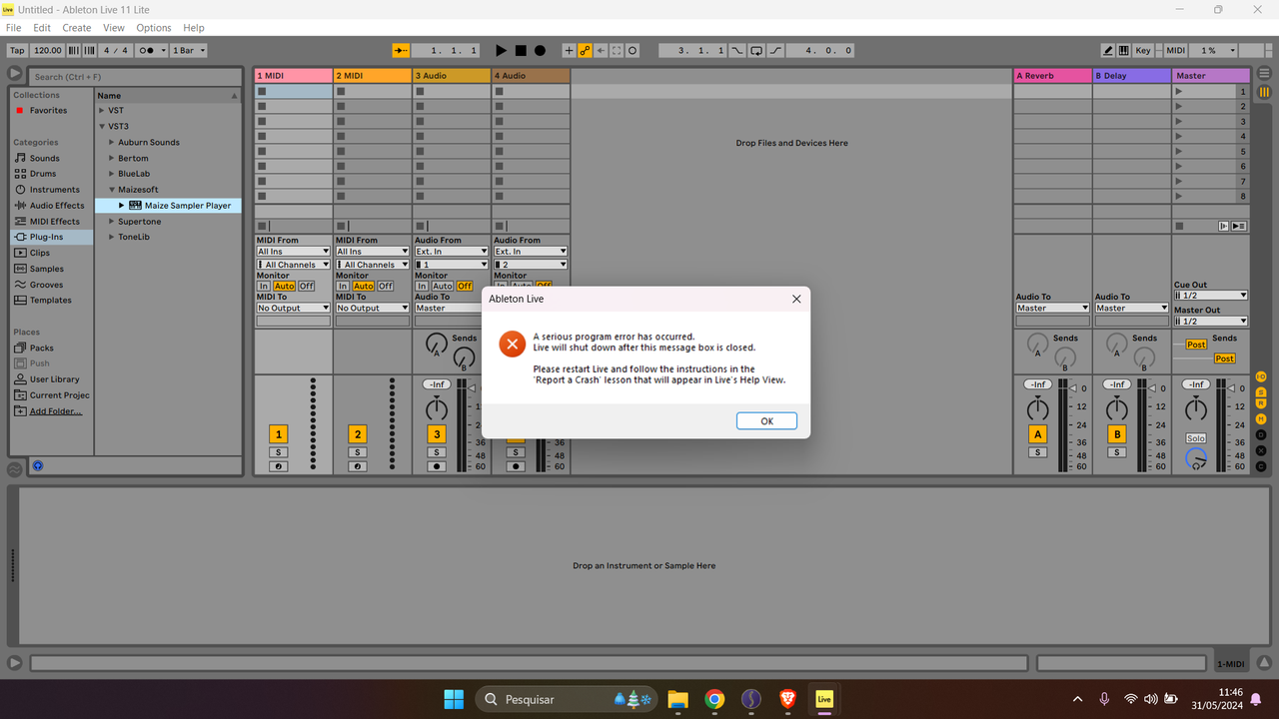Open Google Chrome from the taskbar
Screen dimensions: 1279x719
(x=714, y=699)
